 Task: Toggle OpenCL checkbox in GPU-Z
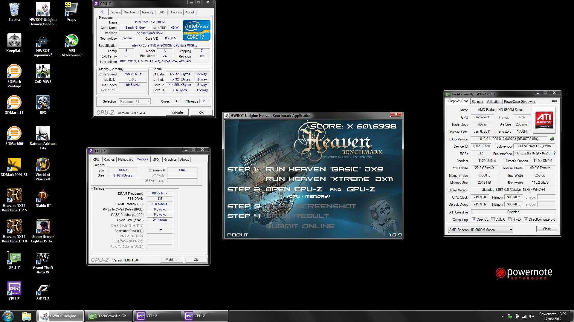[x=474, y=219]
